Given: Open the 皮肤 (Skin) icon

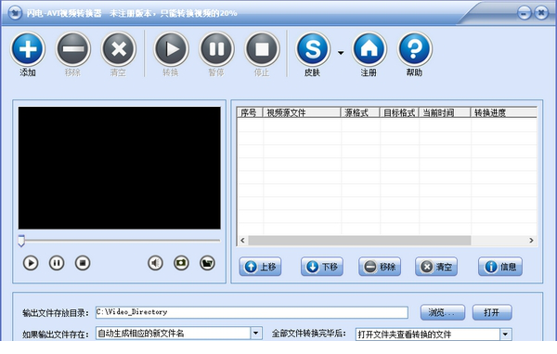Looking at the screenshot, I should 313,48.
